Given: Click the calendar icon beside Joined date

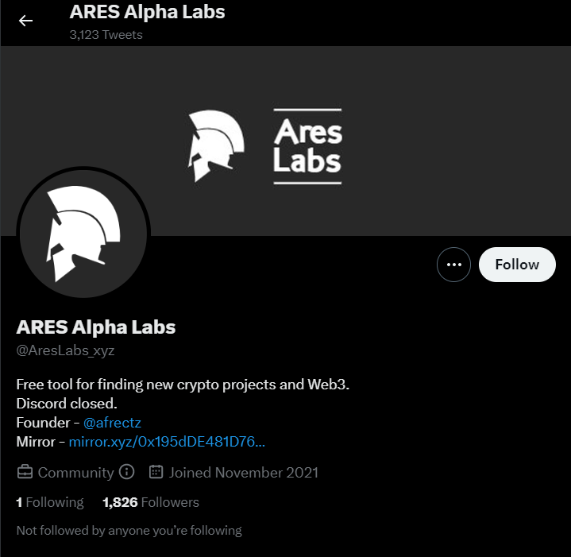Looking at the screenshot, I should click(156, 472).
